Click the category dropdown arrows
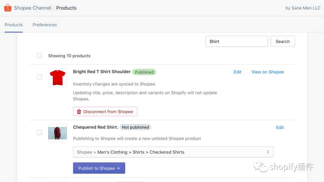 click(x=268, y=152)
